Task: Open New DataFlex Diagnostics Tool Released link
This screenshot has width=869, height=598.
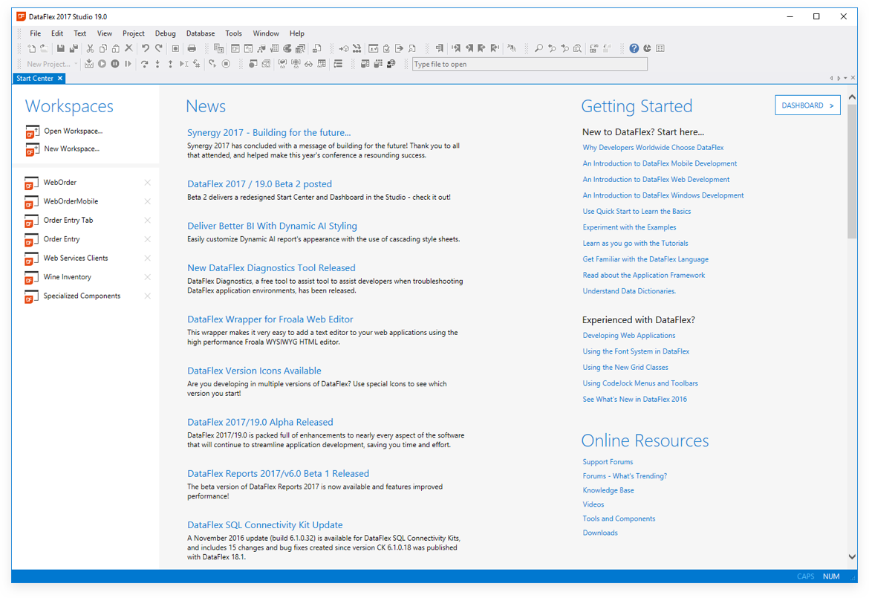Action: pos(271,267)
